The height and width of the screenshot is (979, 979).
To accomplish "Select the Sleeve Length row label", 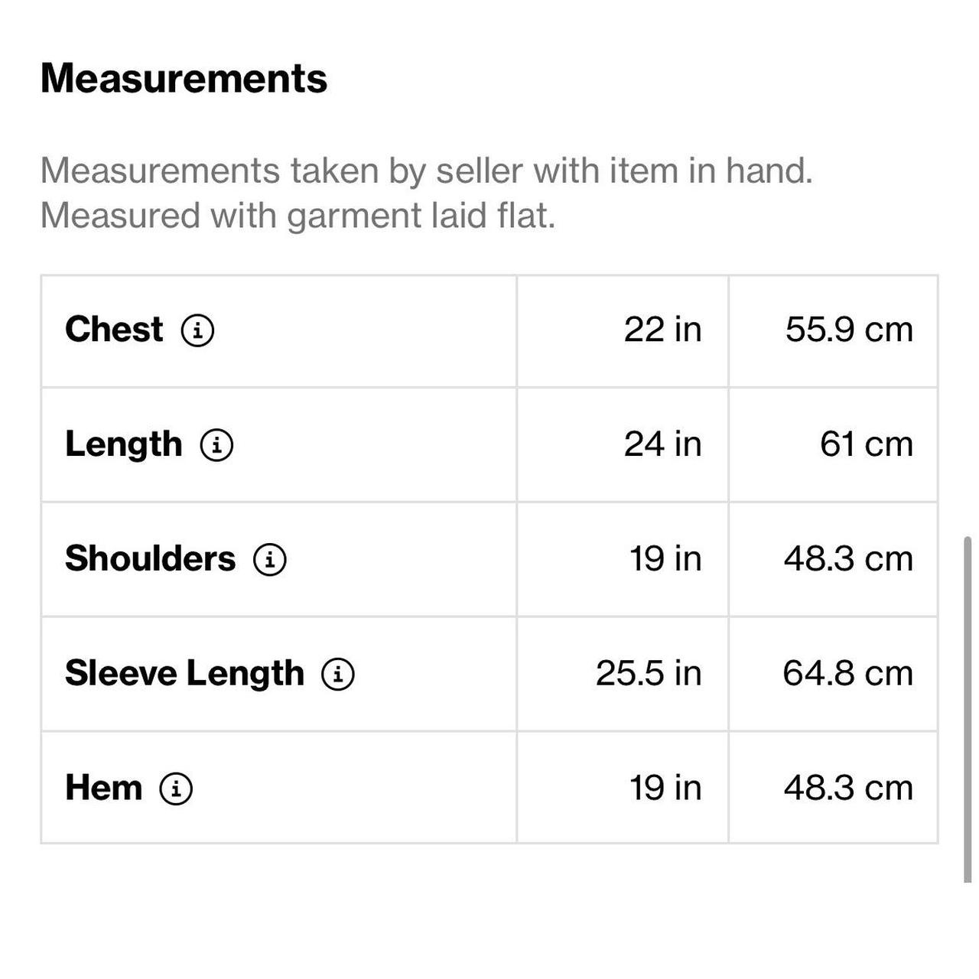I will click(x=184, y=674).
